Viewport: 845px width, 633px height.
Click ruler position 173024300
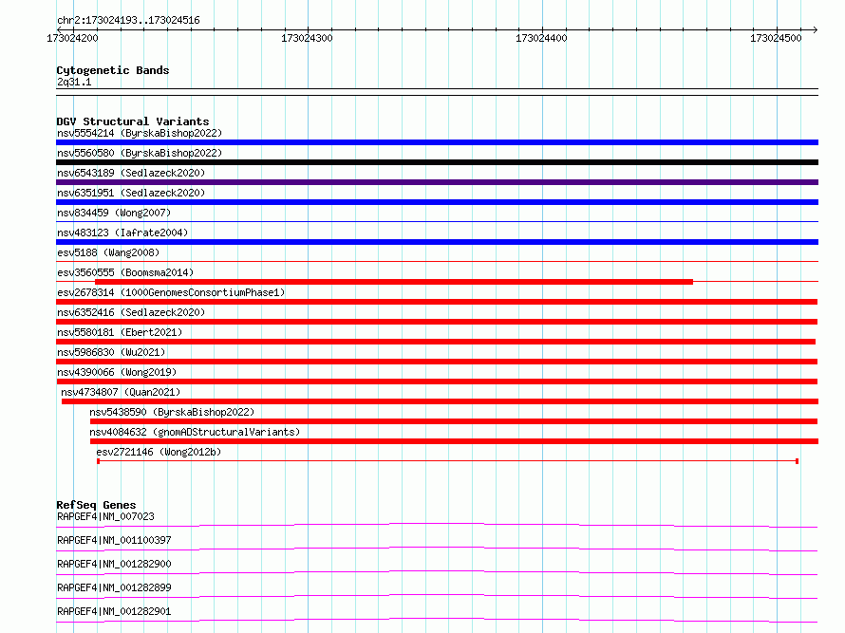click(x=308, y=38)
